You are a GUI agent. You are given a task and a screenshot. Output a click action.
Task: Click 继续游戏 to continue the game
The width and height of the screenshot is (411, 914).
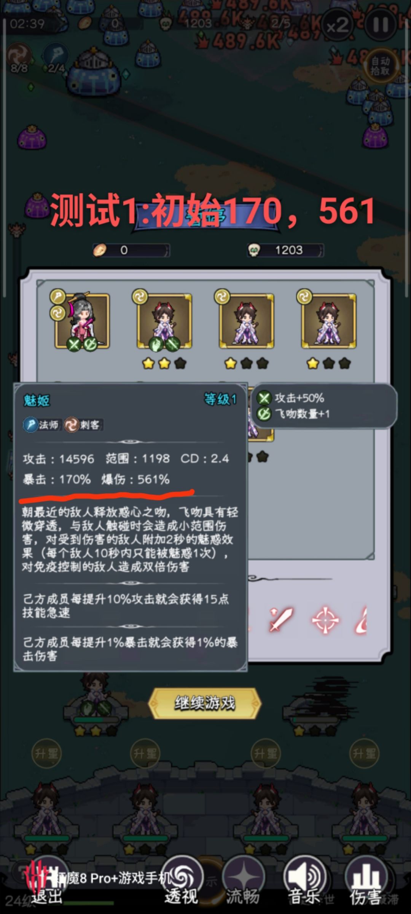(x=205, y=703)
